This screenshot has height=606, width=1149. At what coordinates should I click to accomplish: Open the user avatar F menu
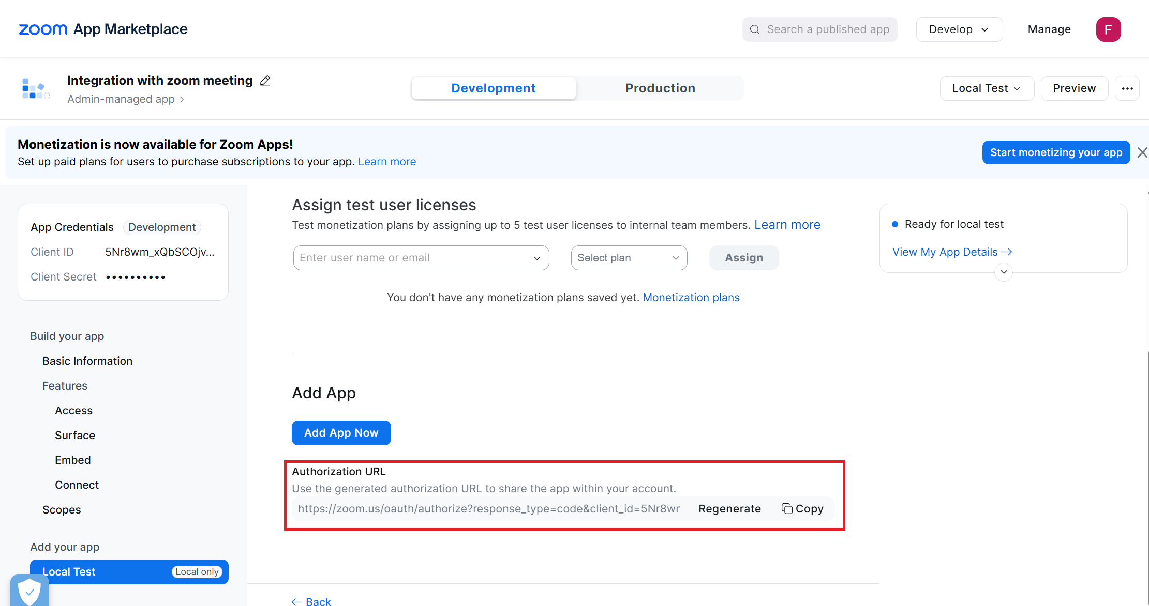click(1108, 29)
